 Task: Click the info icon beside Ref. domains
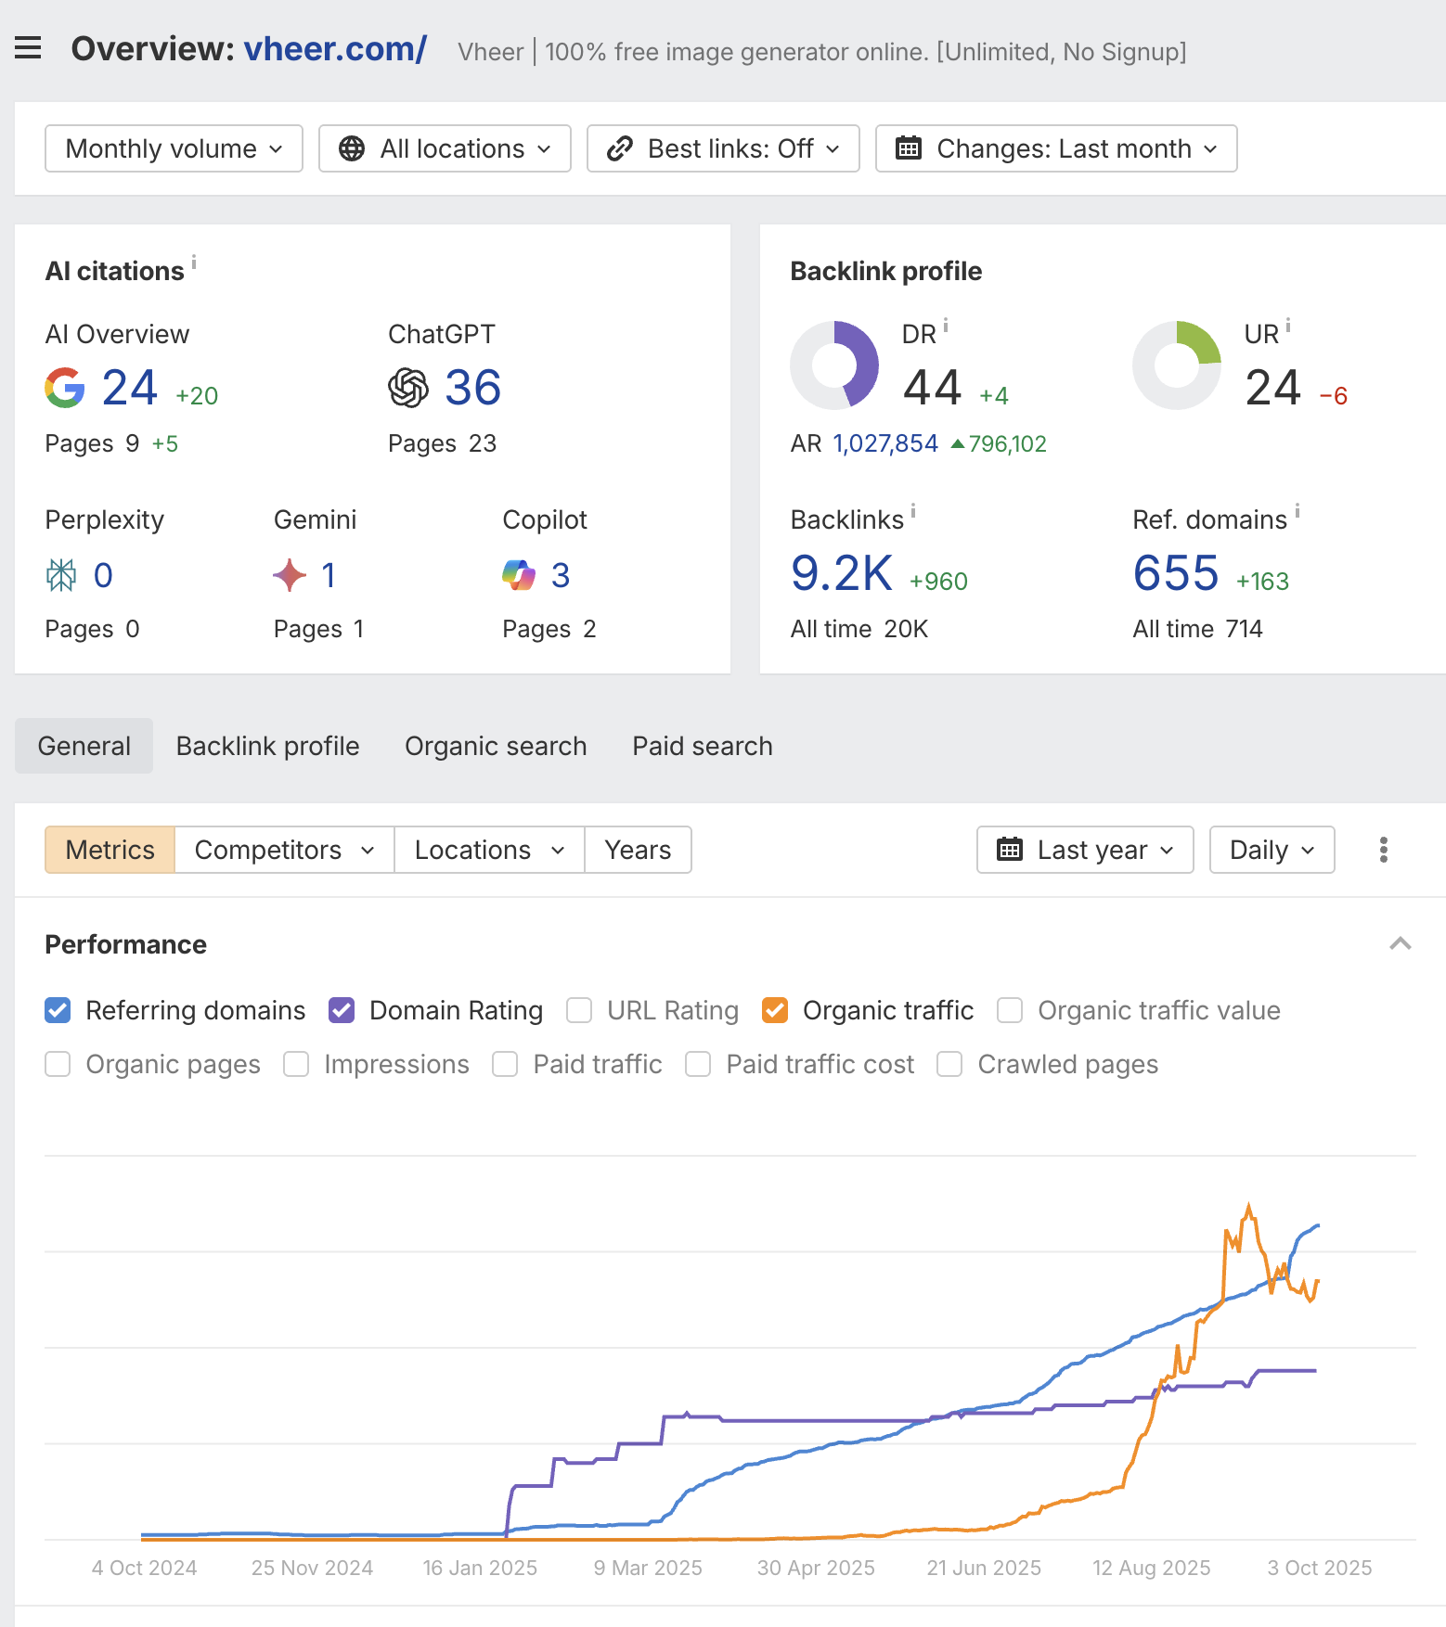pos(1298,510)
